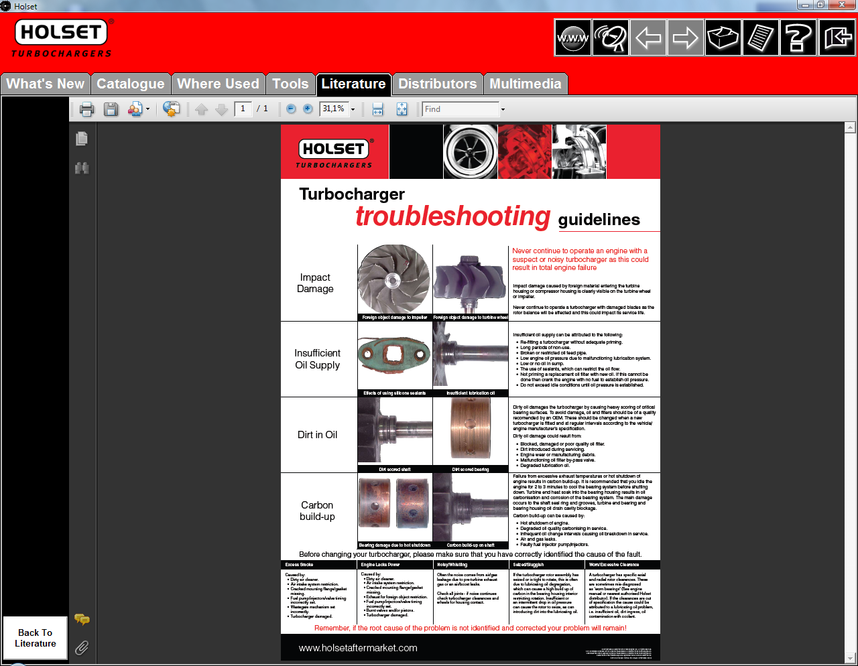The image size is (858, 666).
Task: Click the satellite dish search icon
Action: (611, 38)
